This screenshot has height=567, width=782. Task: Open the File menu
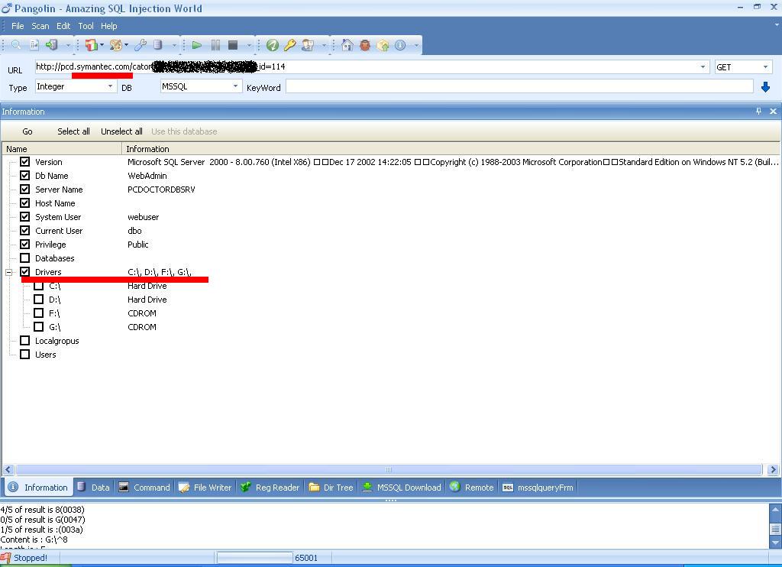pos(18,26)
